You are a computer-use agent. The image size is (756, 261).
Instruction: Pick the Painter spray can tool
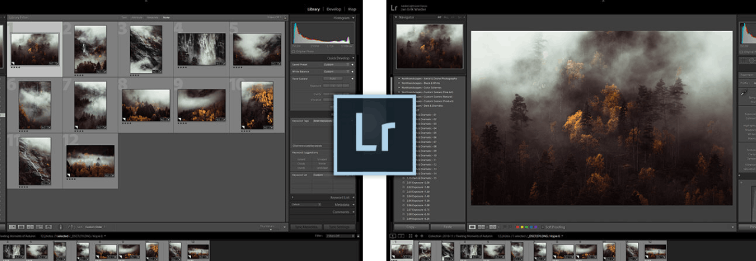pos(61,227)
